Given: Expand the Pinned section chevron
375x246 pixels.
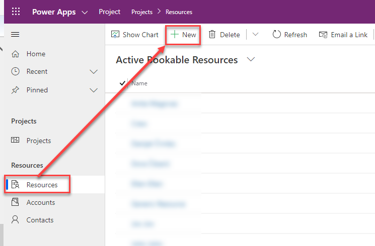Looking at the screenshot, I should click(93, 90).
